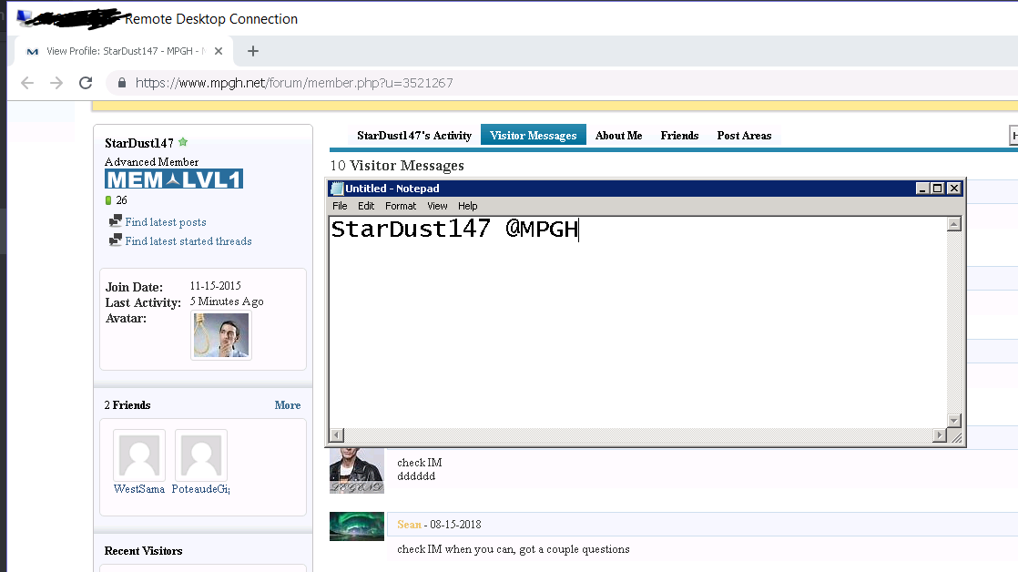
Task: Click Notepad horizontal scrollbar left arrow
Action: (337, 435)
